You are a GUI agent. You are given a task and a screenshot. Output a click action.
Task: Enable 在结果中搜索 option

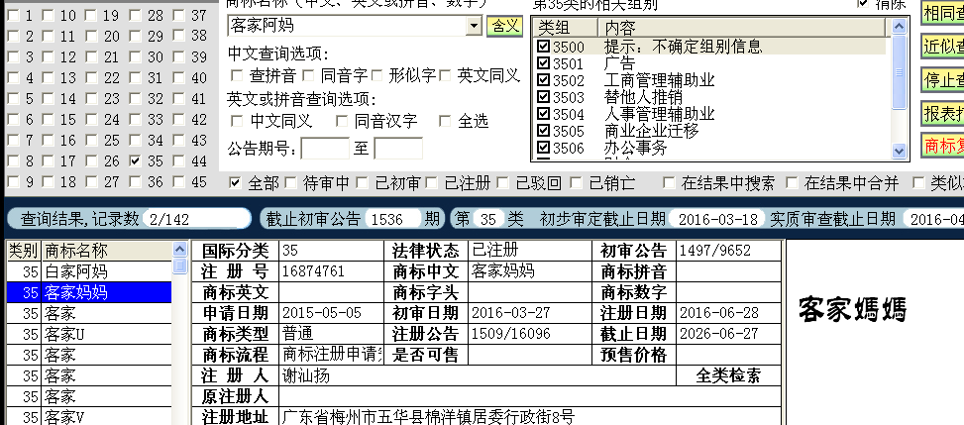668,182
